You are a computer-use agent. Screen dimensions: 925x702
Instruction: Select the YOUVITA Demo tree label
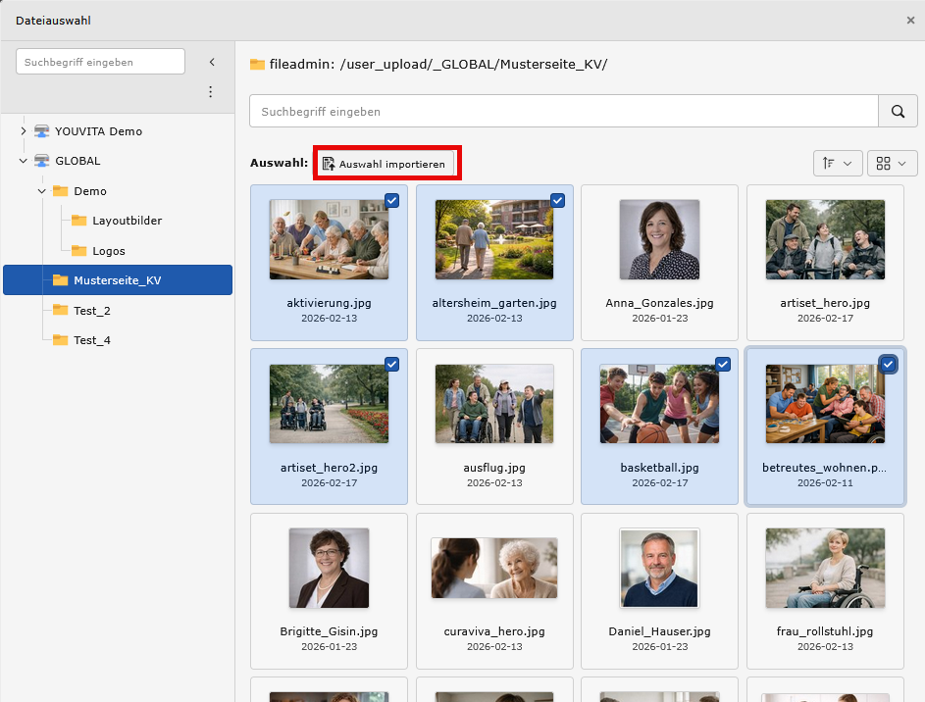98,130
